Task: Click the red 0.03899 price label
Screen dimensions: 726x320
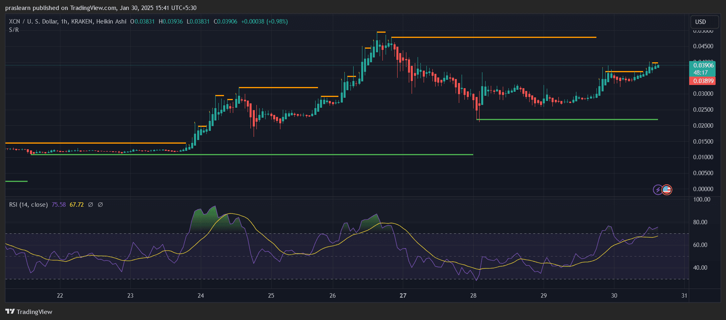Action: (703, 81)
